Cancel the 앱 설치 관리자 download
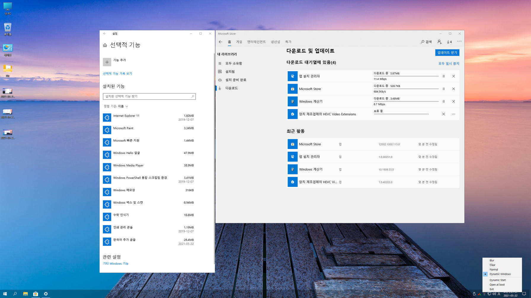This screenshot has width=531, height=298. 453,76
